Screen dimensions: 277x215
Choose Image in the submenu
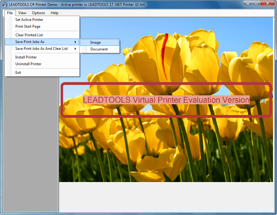(x=100, y=42)
